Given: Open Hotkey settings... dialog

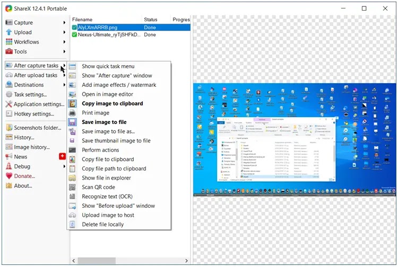Looking at the screenshot, I should click(x=34, y=114).
